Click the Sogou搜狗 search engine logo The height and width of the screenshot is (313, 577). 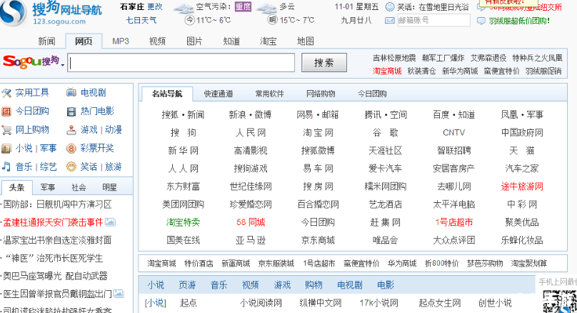(x=31, y=61)
